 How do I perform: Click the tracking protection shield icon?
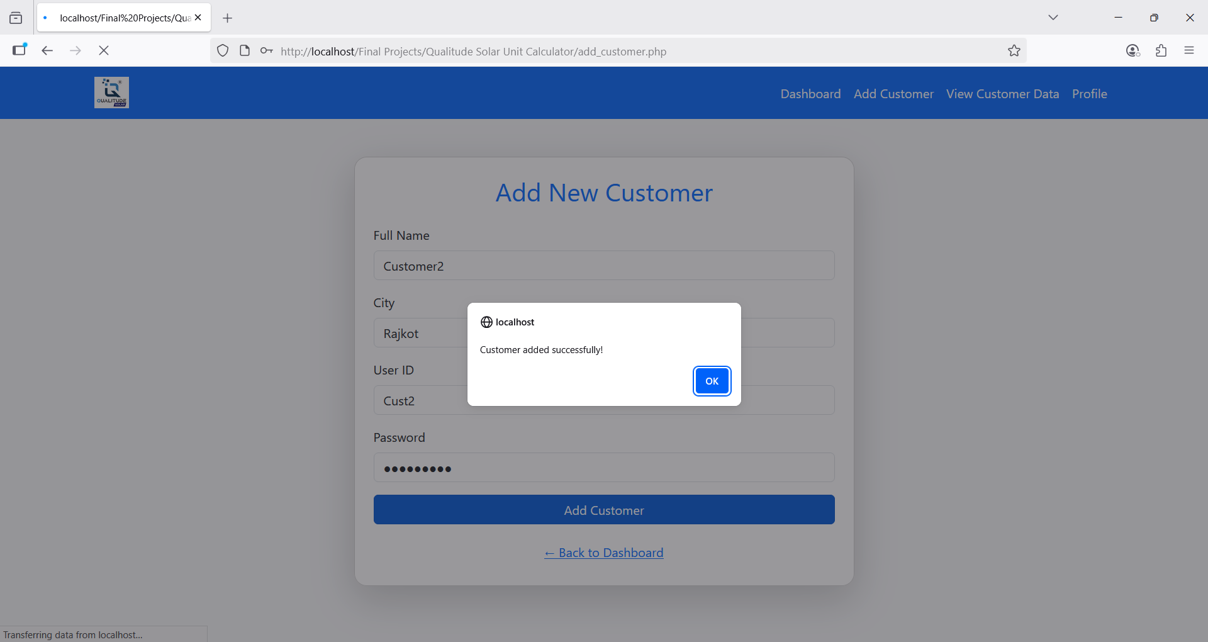click(x=223, y=51)
